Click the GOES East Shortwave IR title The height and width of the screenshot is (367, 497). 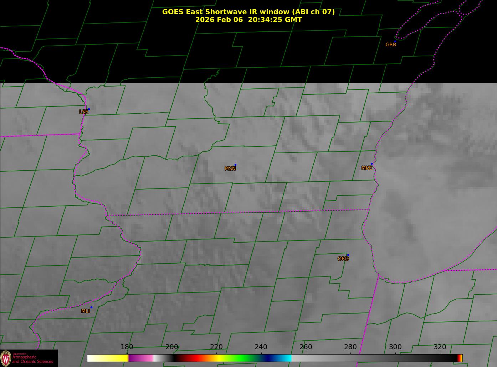point(248,12)
